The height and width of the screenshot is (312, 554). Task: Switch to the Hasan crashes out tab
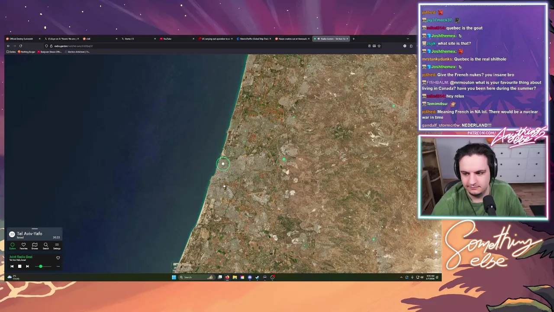(292, 39)
